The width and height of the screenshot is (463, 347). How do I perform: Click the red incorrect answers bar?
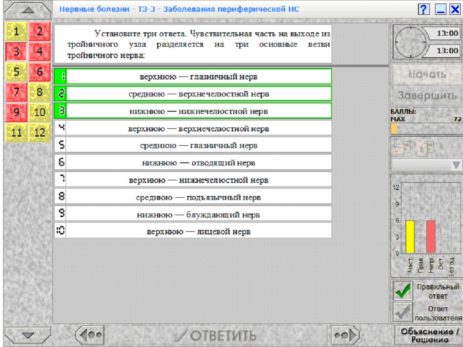click(x=431, y=237)
